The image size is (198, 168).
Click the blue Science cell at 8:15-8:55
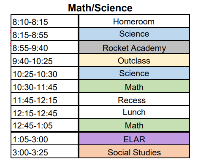[x=134, y=34]
